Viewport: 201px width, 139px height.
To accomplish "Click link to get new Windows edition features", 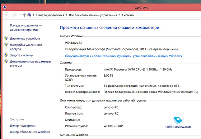I will click(123, 56).
